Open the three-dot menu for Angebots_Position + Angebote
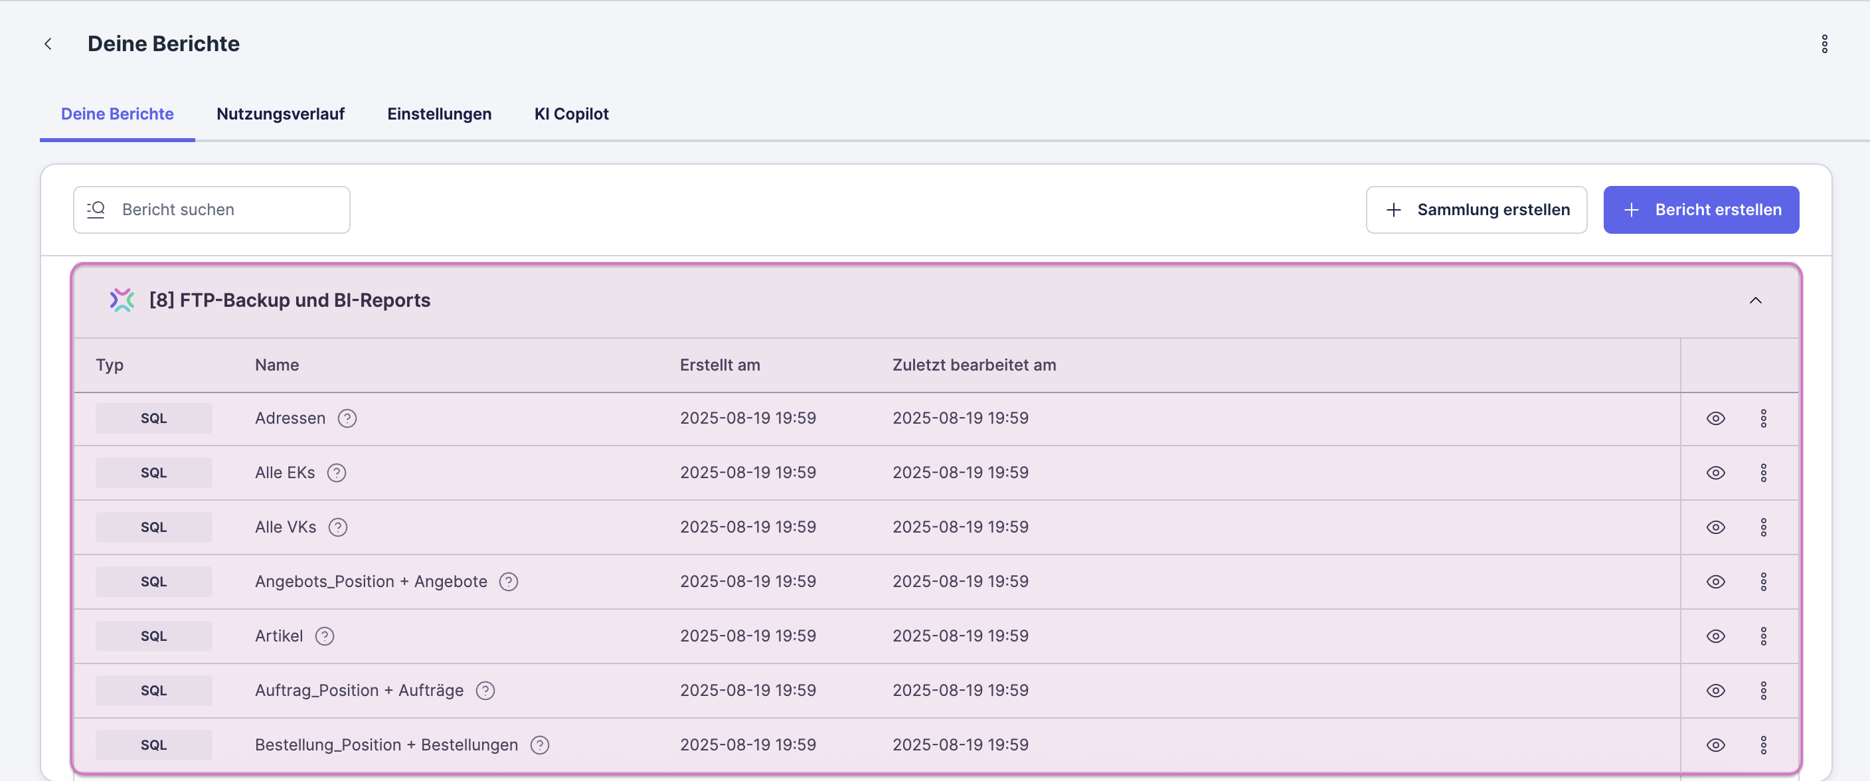Image resolution: width=1870 pixels, height=781 pixels. coord(1763,581)
